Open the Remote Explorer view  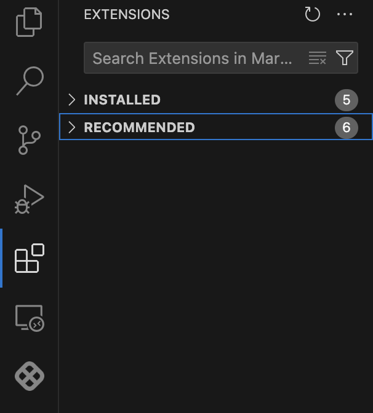pyautogui.click(x=29, y=318)
